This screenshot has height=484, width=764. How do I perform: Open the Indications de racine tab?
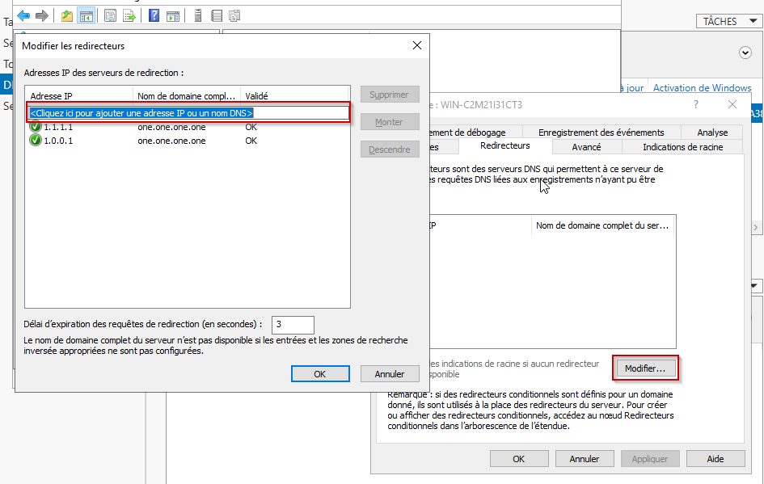pos(682,146)
